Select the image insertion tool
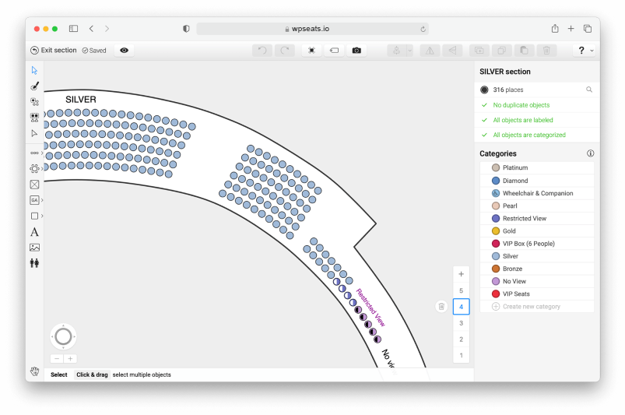Screen dimensions: 625x415 (34, 248)
